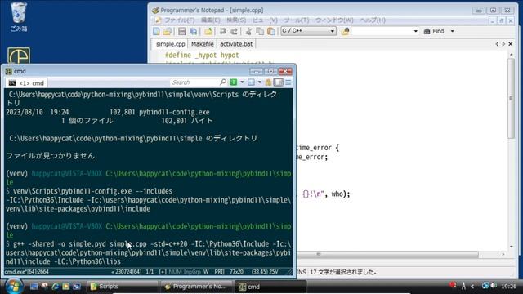
Task: Click the Copy icon in Programmer's Notepad
Action: (260, 31)
